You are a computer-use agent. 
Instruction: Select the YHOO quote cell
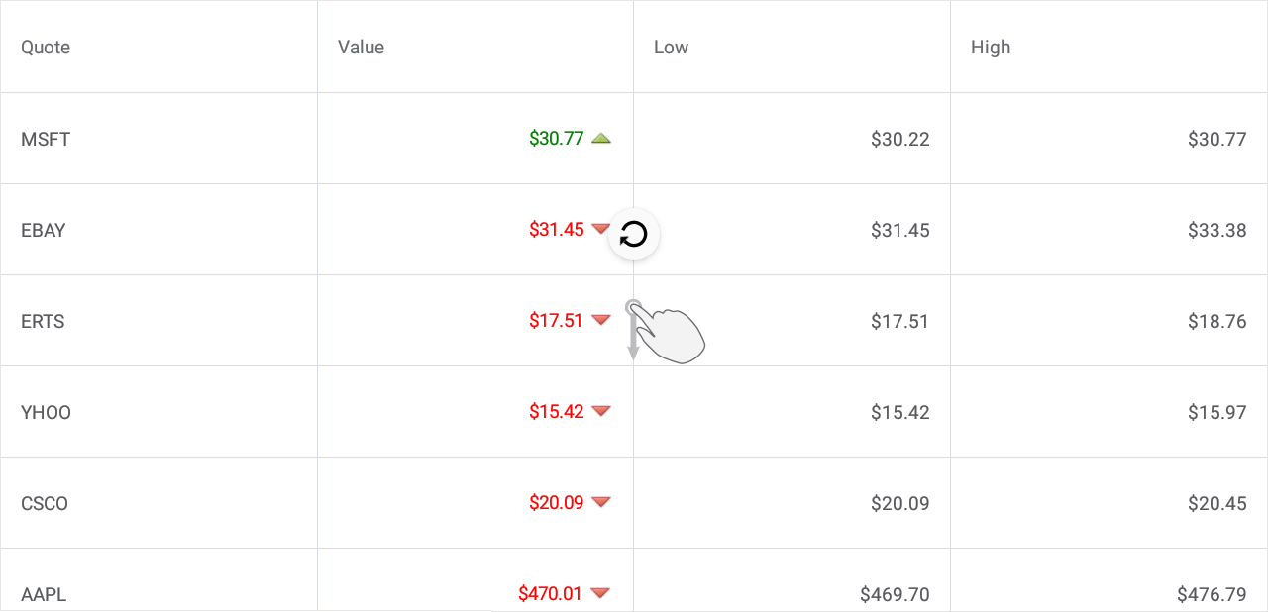[158, 412]
